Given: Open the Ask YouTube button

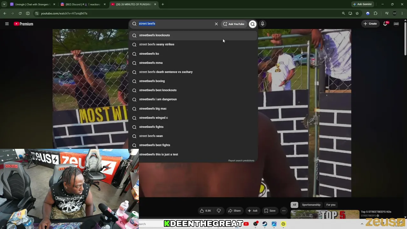Looking at the screenshot, I should [x=234, y=24].
